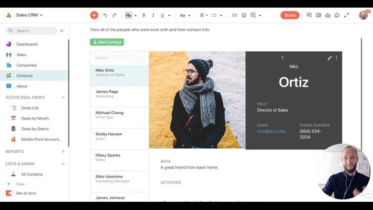
Task: Select Michael Cheng in contact list
Action: click(119, 118)
